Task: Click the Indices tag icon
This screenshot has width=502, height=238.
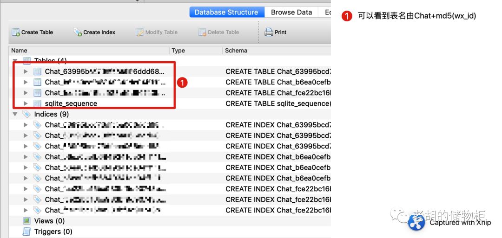Action: pos(26,114)
